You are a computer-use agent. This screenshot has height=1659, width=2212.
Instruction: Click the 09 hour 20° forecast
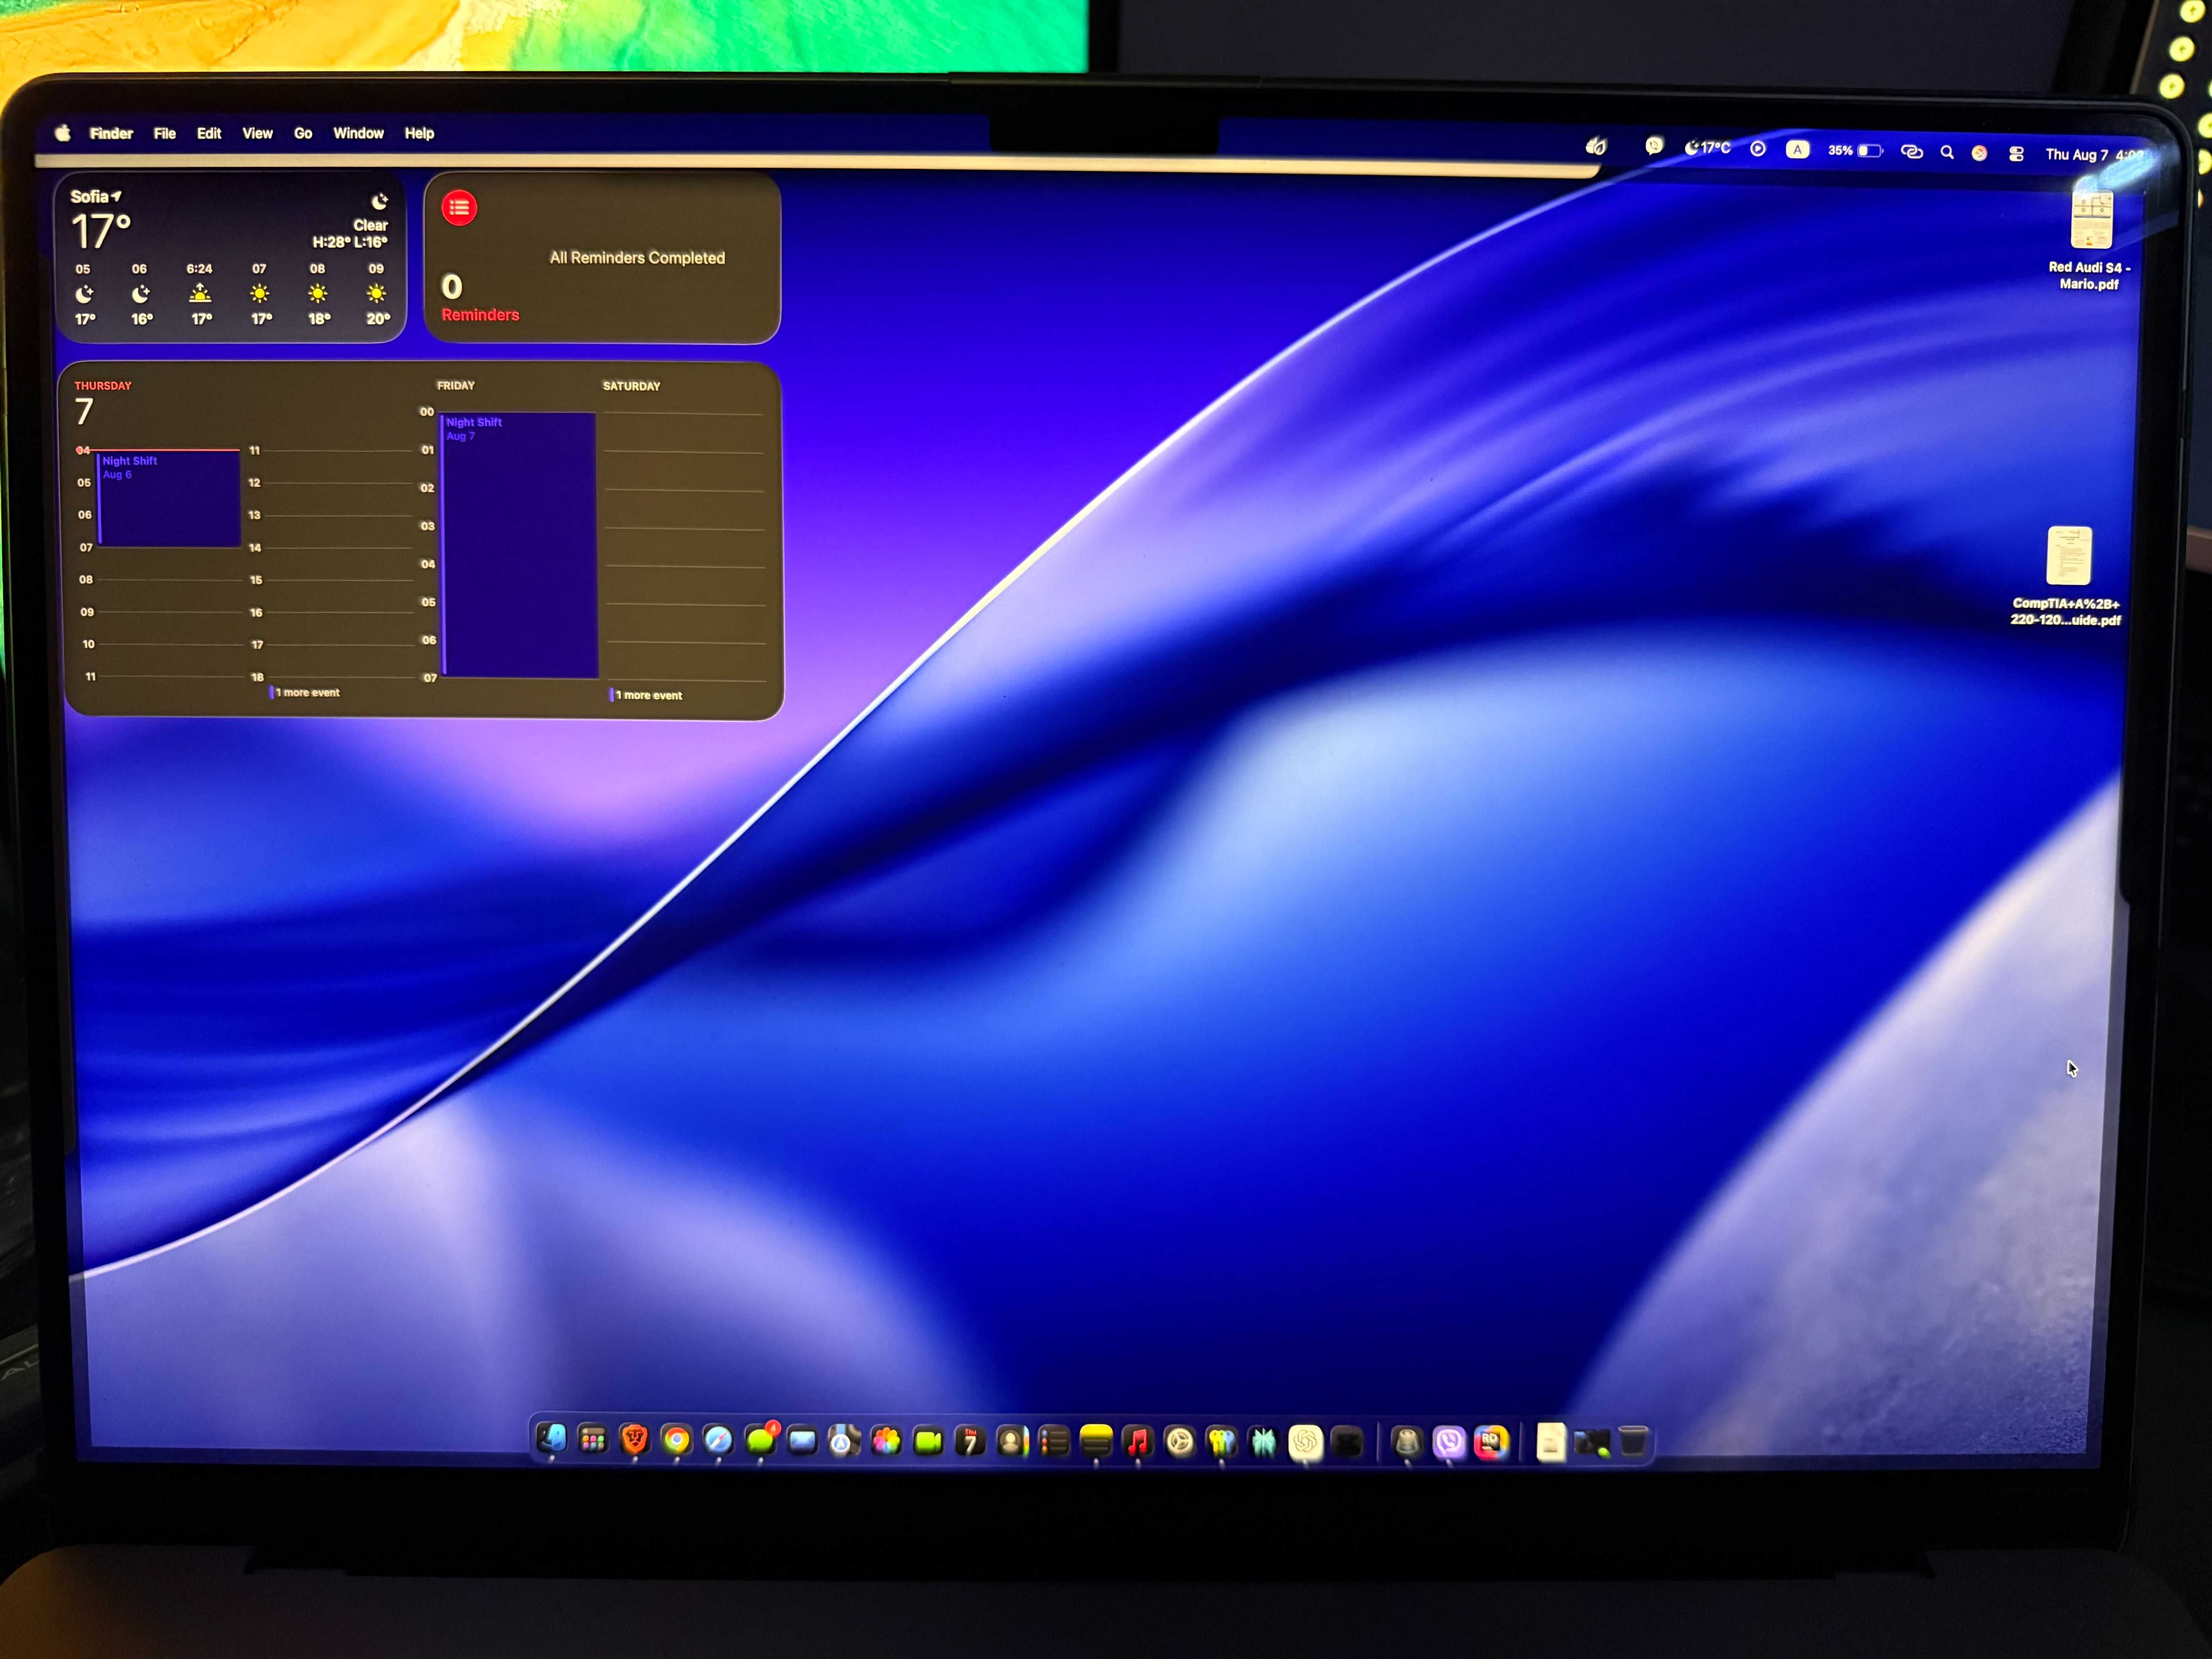pos(377,294)
